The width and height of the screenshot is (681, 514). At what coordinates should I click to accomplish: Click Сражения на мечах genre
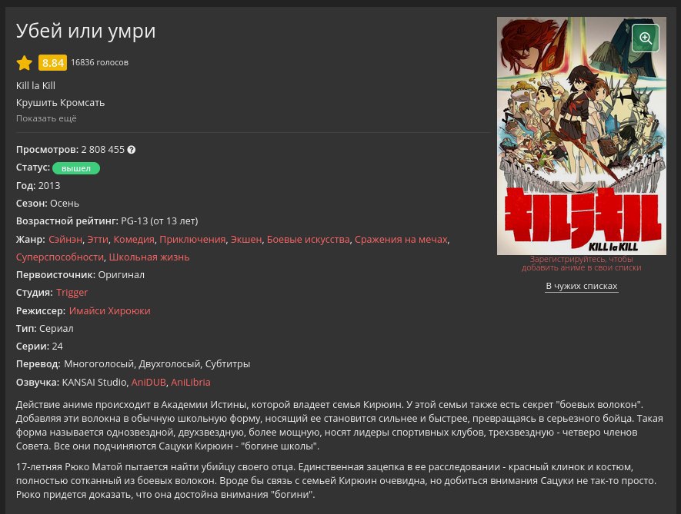[x=401, y=240]
